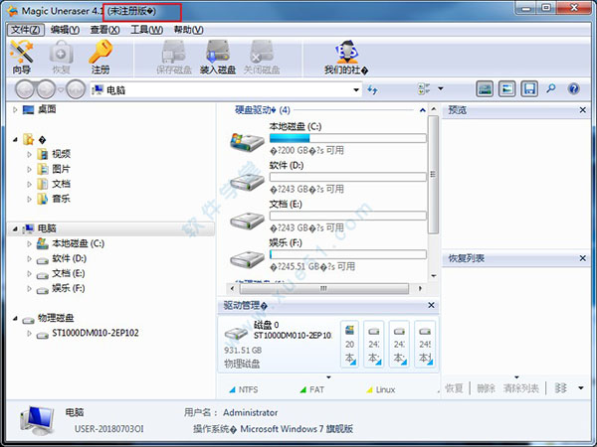Open the 文件 menu
Viewport: 597px width, 447px height.
[x=26, y=30]
